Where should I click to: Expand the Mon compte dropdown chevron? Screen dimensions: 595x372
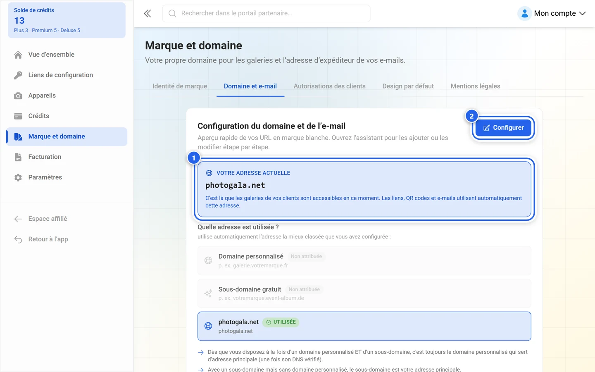[x=583, y=14]
